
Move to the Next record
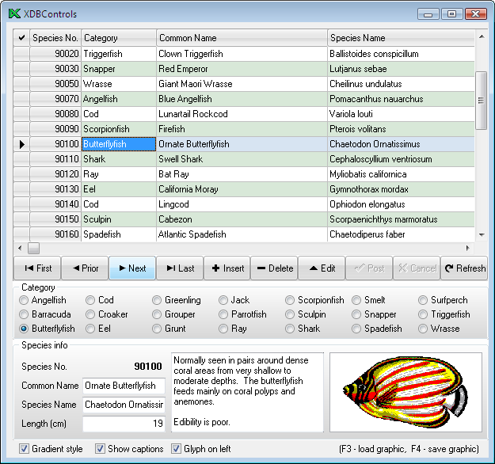click(131, 268)
